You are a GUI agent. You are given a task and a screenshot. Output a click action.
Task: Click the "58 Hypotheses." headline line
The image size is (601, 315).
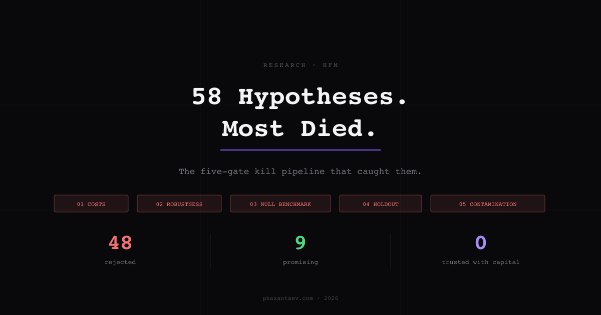point(300,96)
